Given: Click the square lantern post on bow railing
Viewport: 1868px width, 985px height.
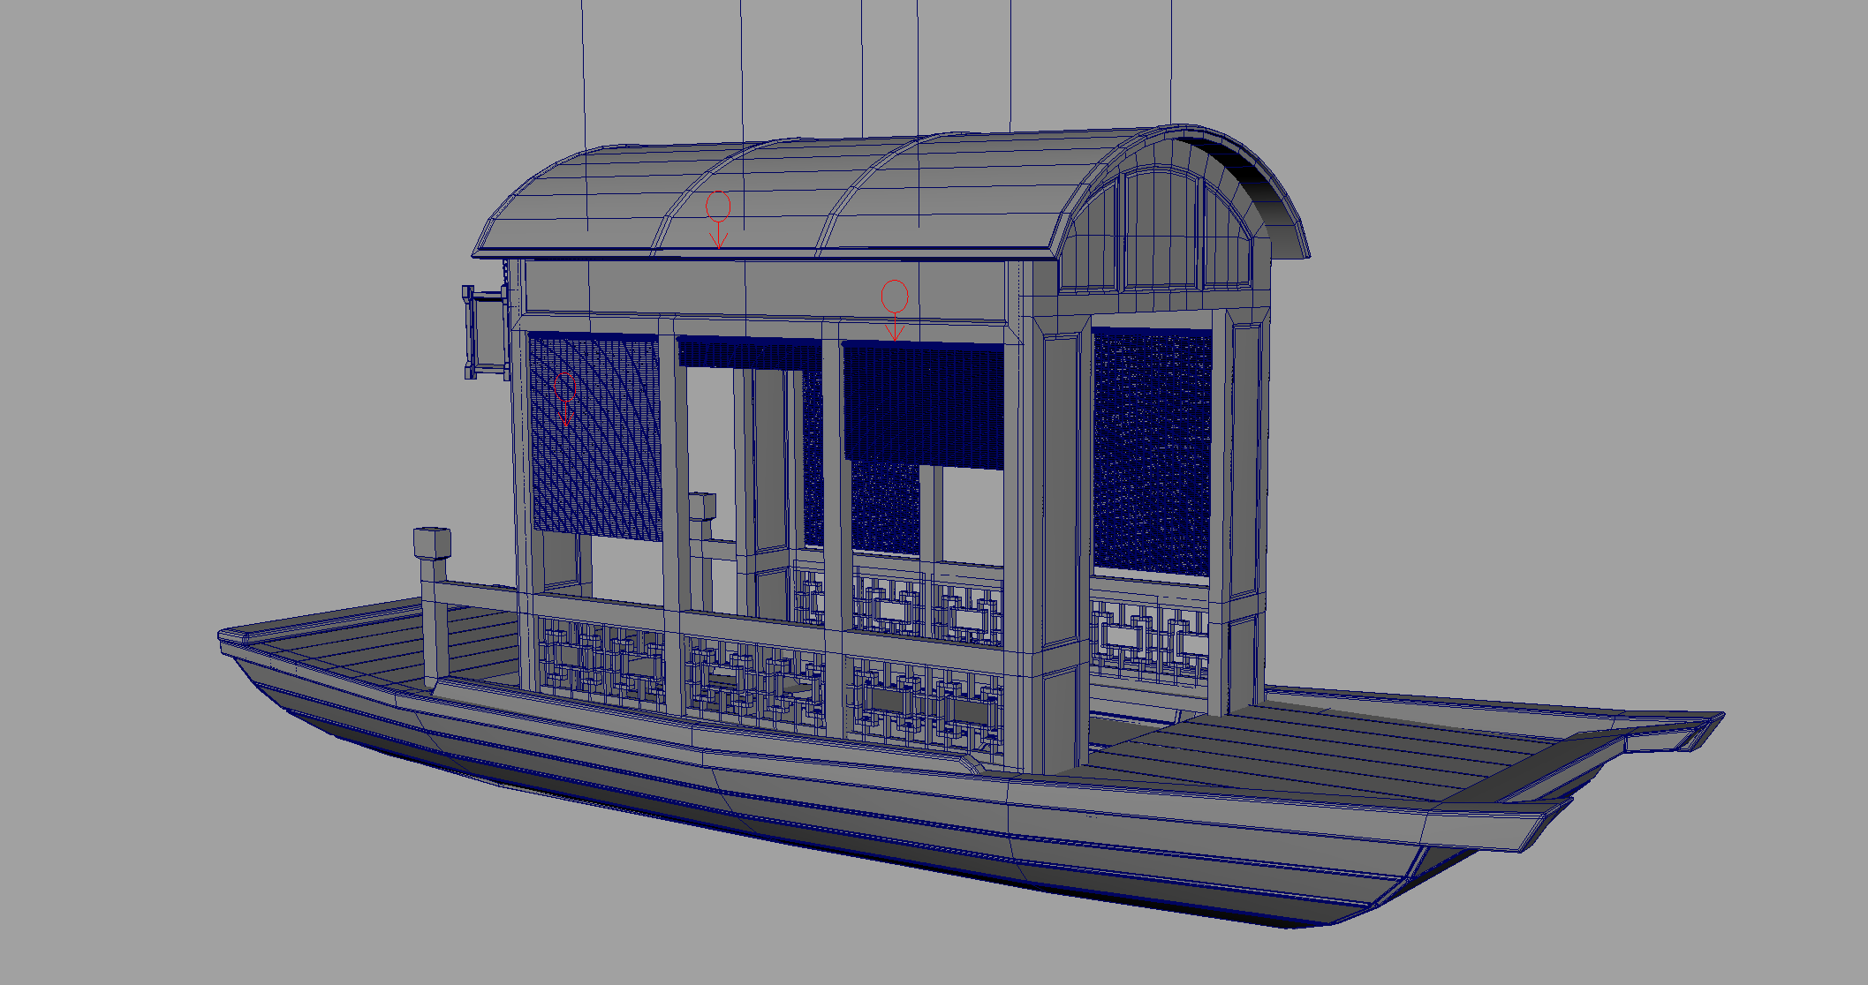Looking at the screenshot, I should point(431,543).
